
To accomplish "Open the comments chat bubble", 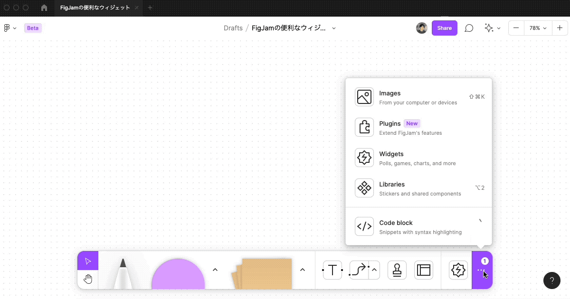I will 469,28.
